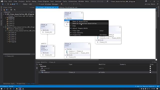Click View Class Diagram icon in Class View
160x90 pixels.
pos(15,10)
